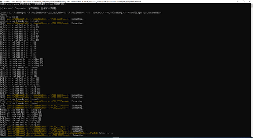
Task: Click the Microsoft Corporation copyright line
Action: tap(29, 8)
